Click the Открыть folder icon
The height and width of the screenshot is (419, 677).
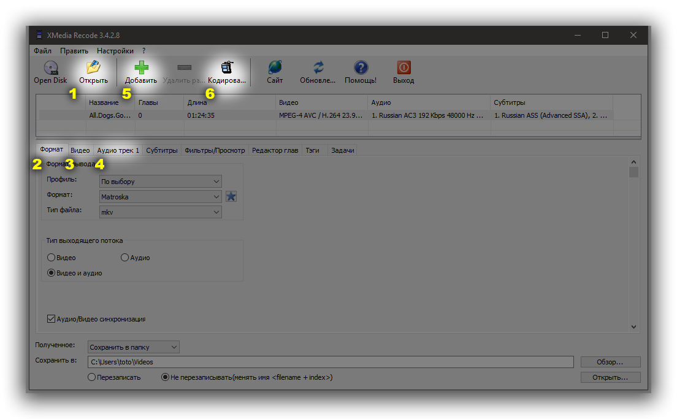tap(93, 67)
